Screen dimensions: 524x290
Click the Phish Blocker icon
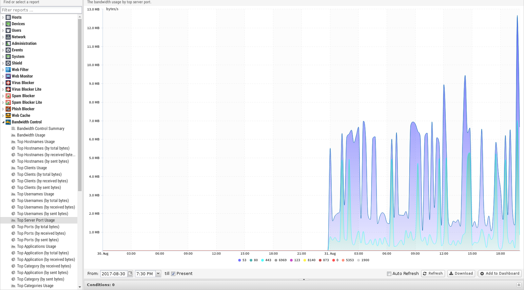point(8,109)
